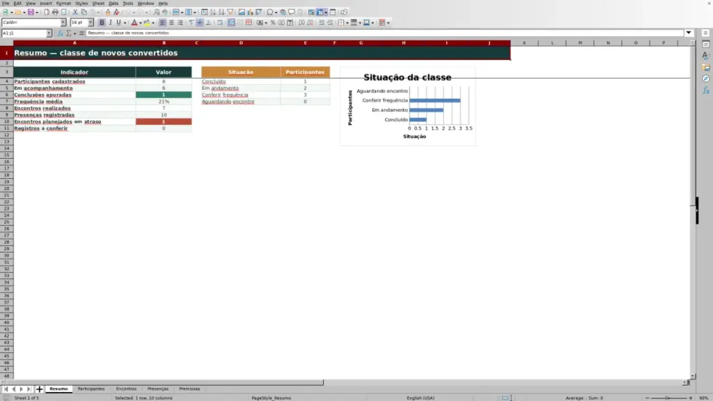Click the Insert Pivot Table icon
713x401 pixels.
259,13
